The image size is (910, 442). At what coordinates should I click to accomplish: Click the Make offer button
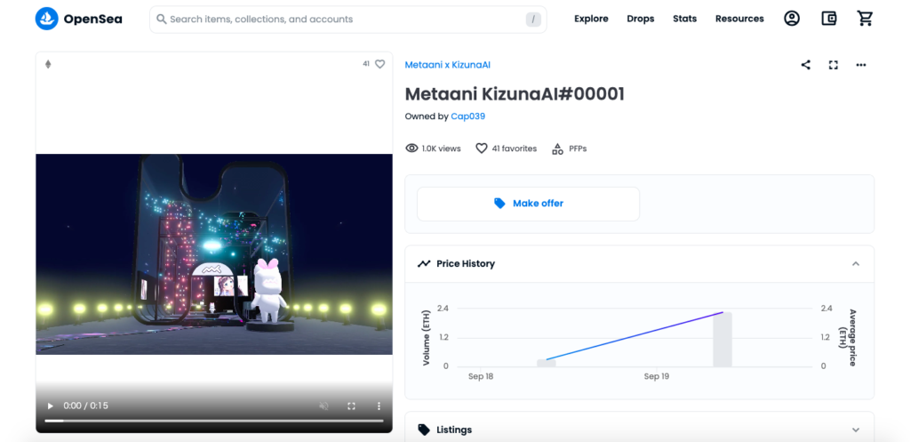click(x=528, y=204)
